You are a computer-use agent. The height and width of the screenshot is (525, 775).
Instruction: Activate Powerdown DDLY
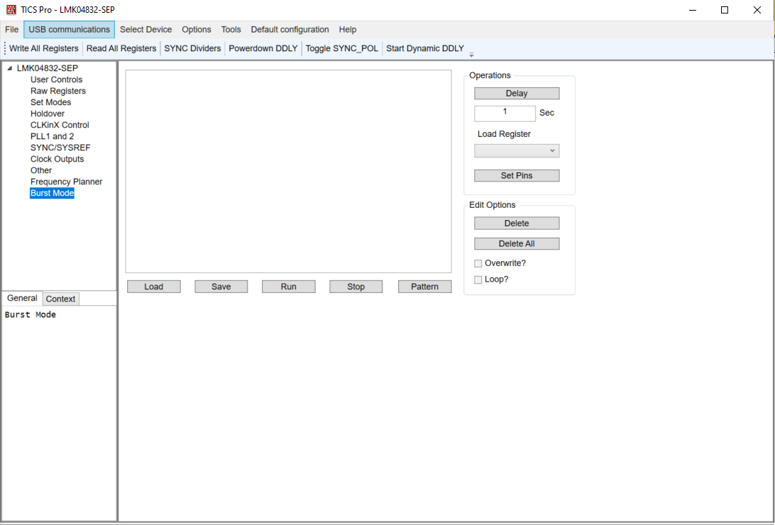263,48
